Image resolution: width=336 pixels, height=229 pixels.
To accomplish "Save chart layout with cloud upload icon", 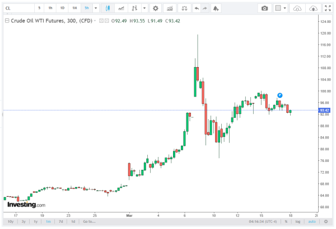I will 314,8.
